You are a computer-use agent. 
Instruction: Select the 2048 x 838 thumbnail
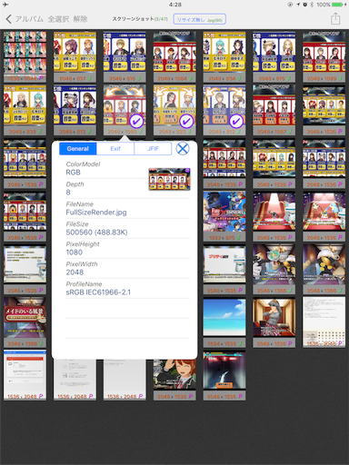[x=25, y=110]
